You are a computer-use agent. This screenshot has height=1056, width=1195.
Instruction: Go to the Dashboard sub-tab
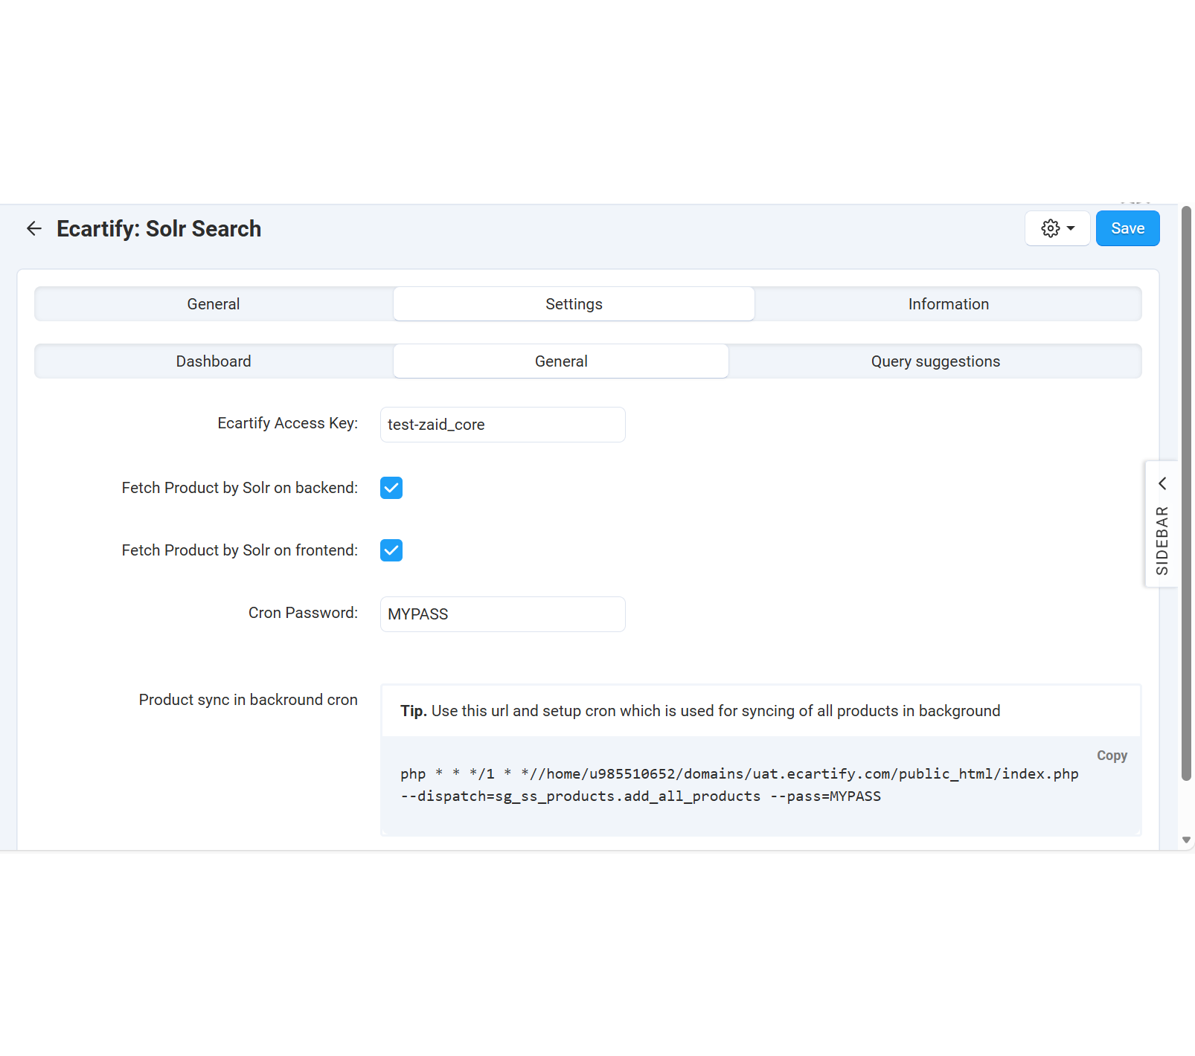(x=214, y=361)
